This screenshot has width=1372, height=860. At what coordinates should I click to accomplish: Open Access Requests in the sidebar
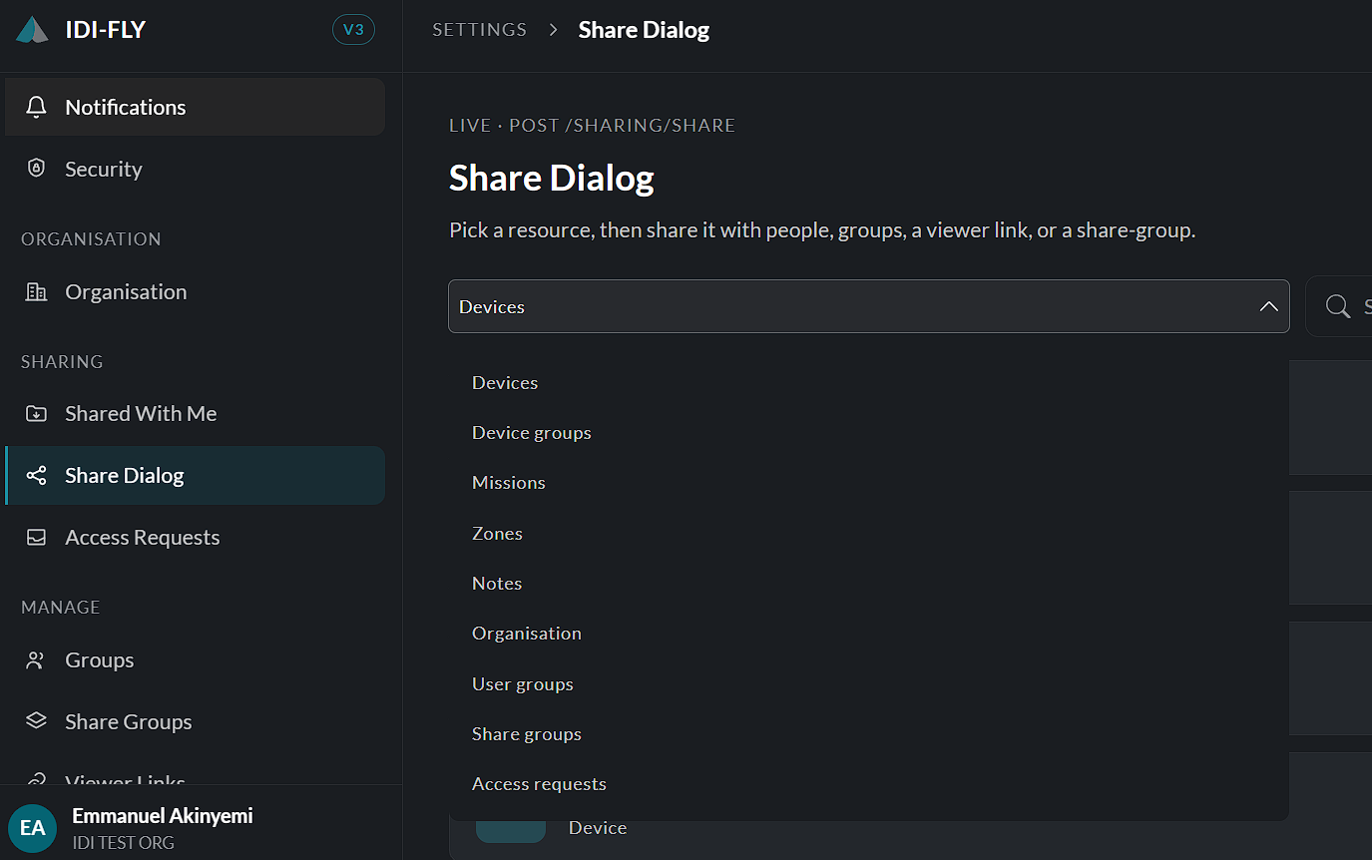point(195,537)
